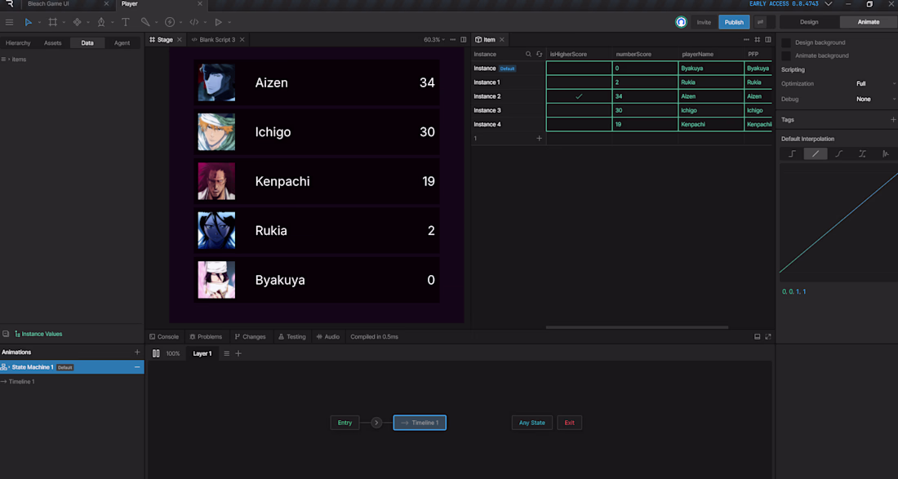Viewport: 898px width, 479px height.
Task: Select the Hold interpolation icon
Action: (792, 153)
